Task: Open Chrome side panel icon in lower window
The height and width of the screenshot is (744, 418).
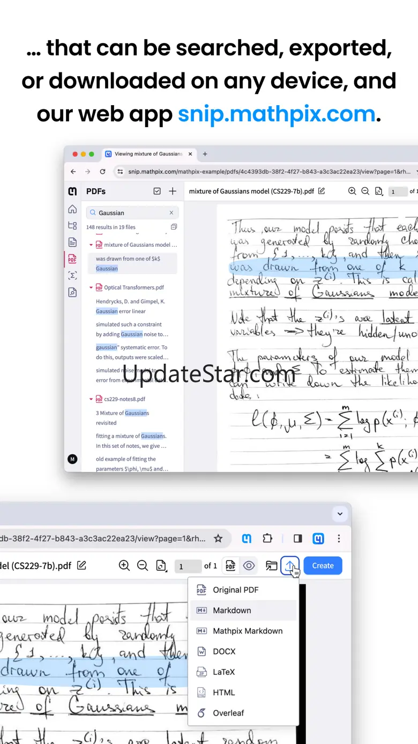Action: tap(298, 539)
